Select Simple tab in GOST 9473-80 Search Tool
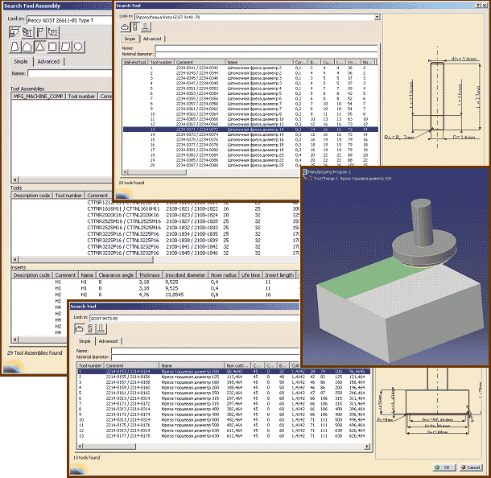The width and height of the screenshot is (491, 478). 84,340
